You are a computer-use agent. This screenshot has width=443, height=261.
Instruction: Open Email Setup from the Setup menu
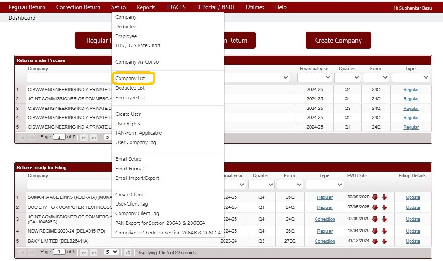128,159
